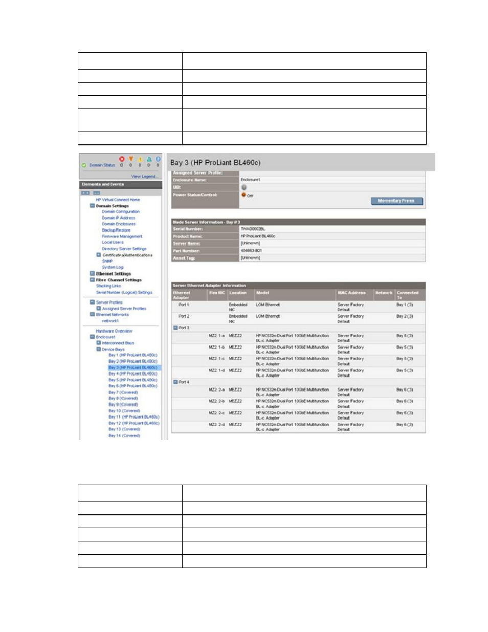Select Bay 7 (Covered)

coord(123,393)
